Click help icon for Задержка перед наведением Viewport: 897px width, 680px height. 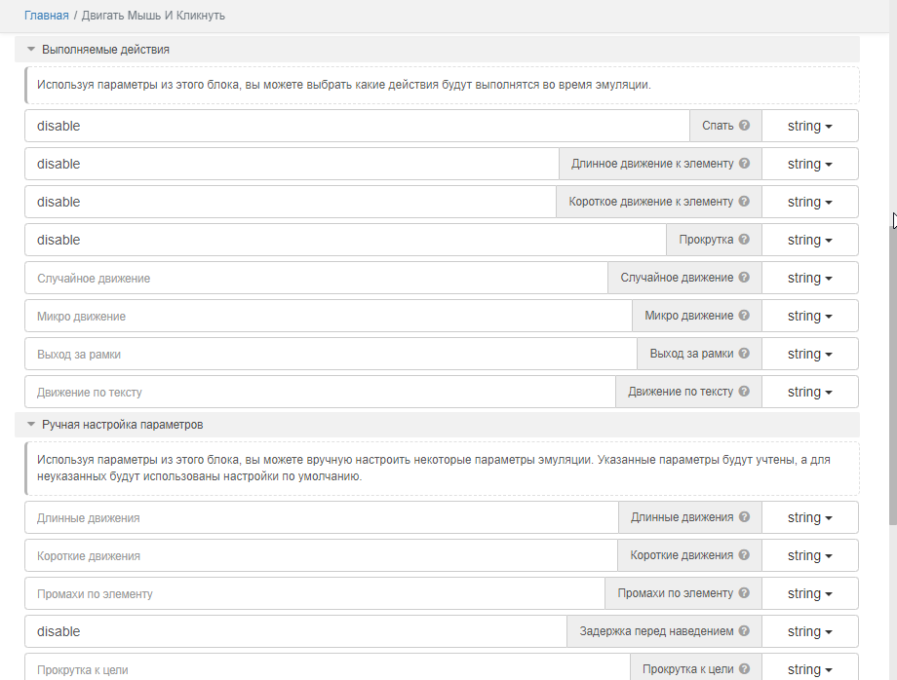[x=744, y=631]
